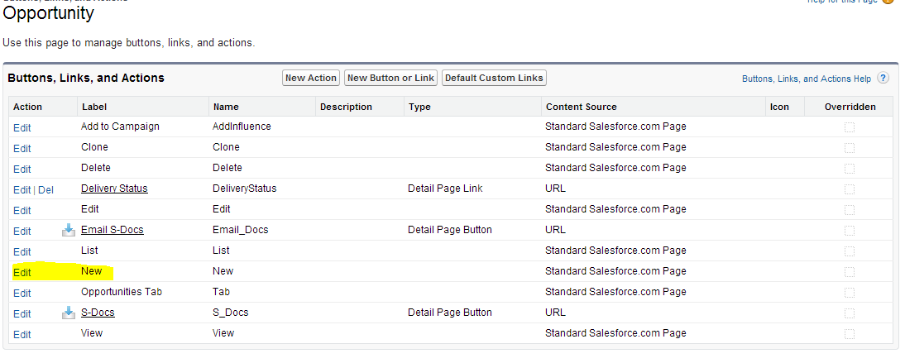Select URL content source in DeliveryStatus row
The image size is (905, 363).
click(x=555, y=189)
